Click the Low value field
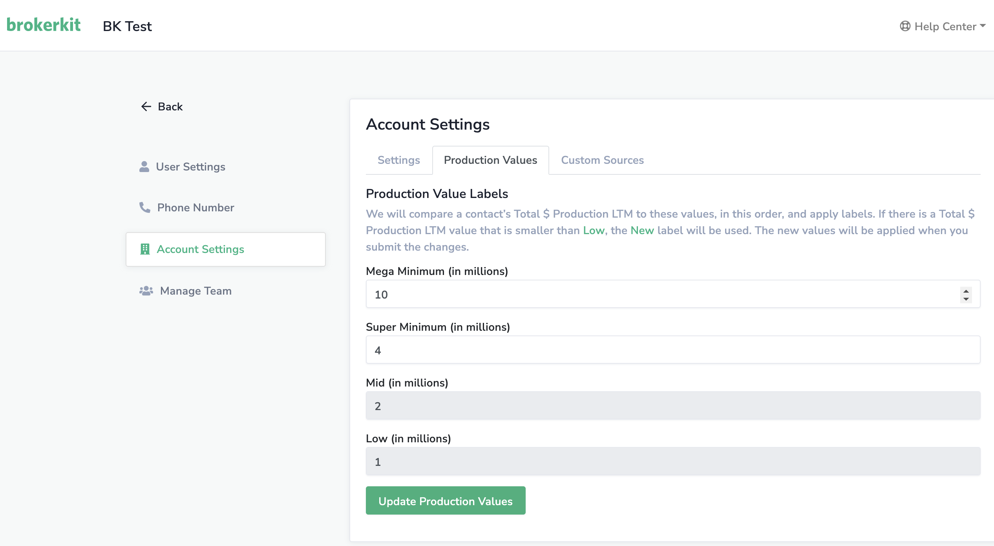The width and height of the screenshot is (994, 546). 673,462
